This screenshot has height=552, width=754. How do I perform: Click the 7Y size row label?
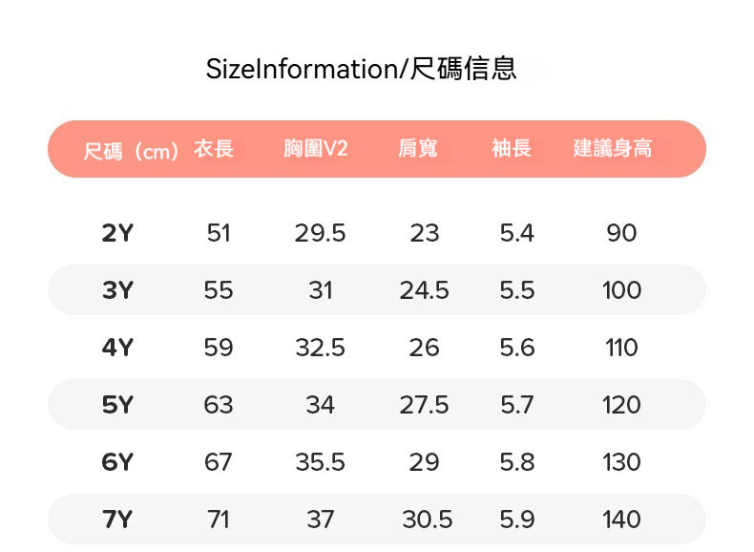[x=117, y=520]
